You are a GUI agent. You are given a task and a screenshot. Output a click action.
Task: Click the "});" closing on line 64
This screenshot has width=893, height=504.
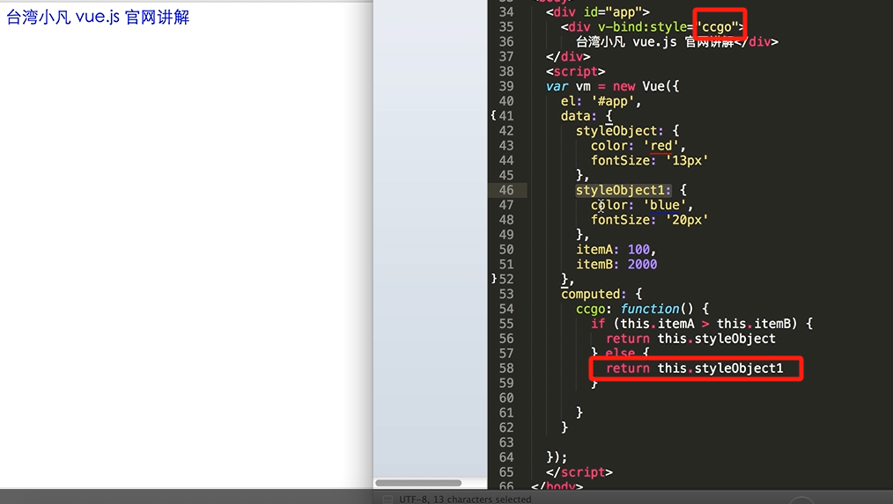point(557,457)
